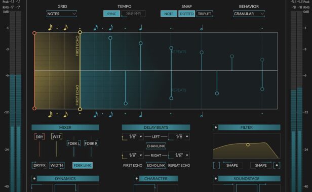Toggle the CHARACTER section power dot
The height and width of the screenshot is (192, 312).
coord(137,178)
